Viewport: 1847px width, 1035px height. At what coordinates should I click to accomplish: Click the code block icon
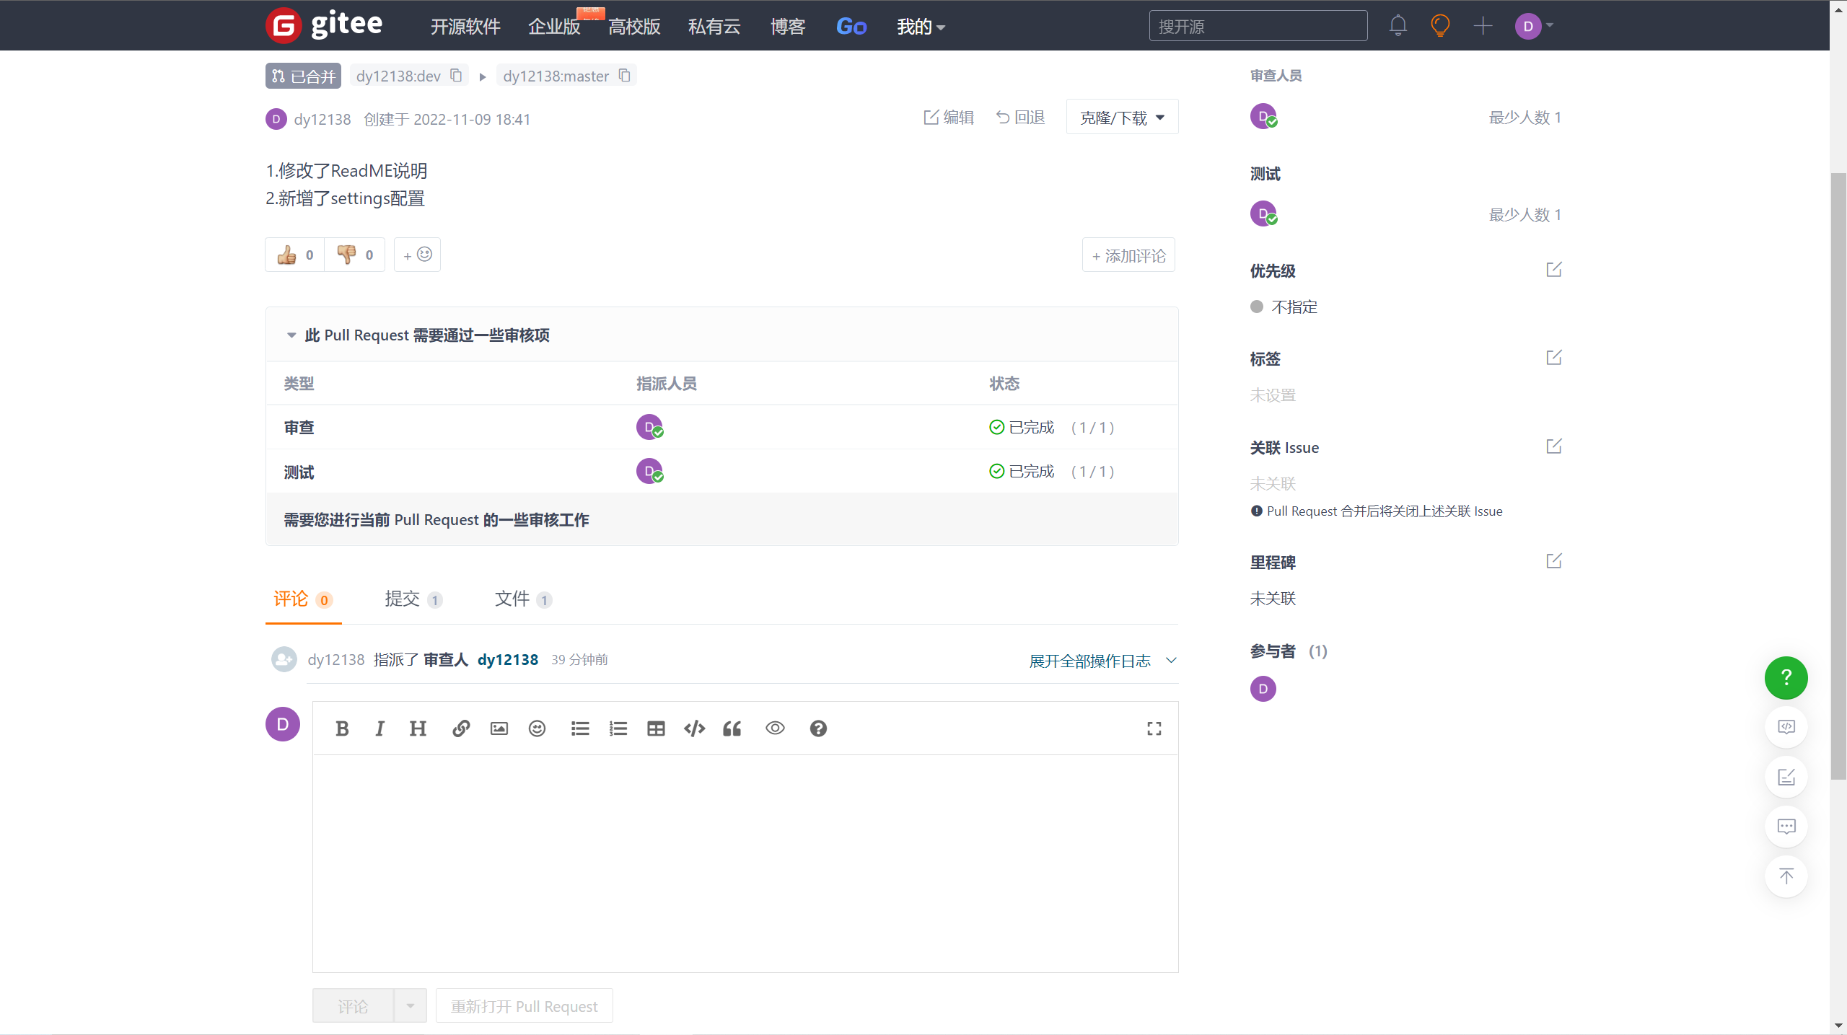coord(694,728)
